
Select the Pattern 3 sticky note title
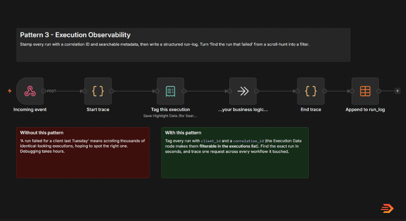[x=75, y=35]
